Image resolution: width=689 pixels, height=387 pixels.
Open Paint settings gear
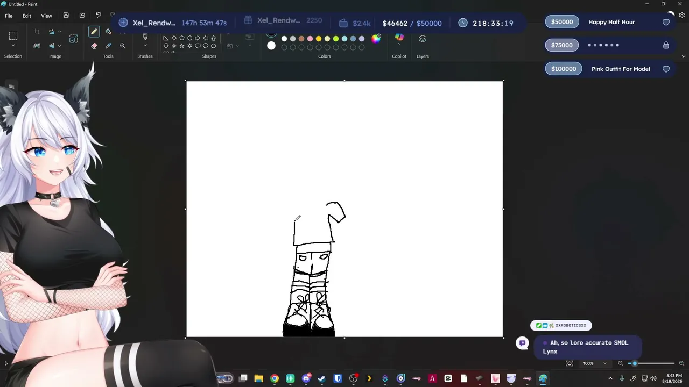click(x=682, y=16)
